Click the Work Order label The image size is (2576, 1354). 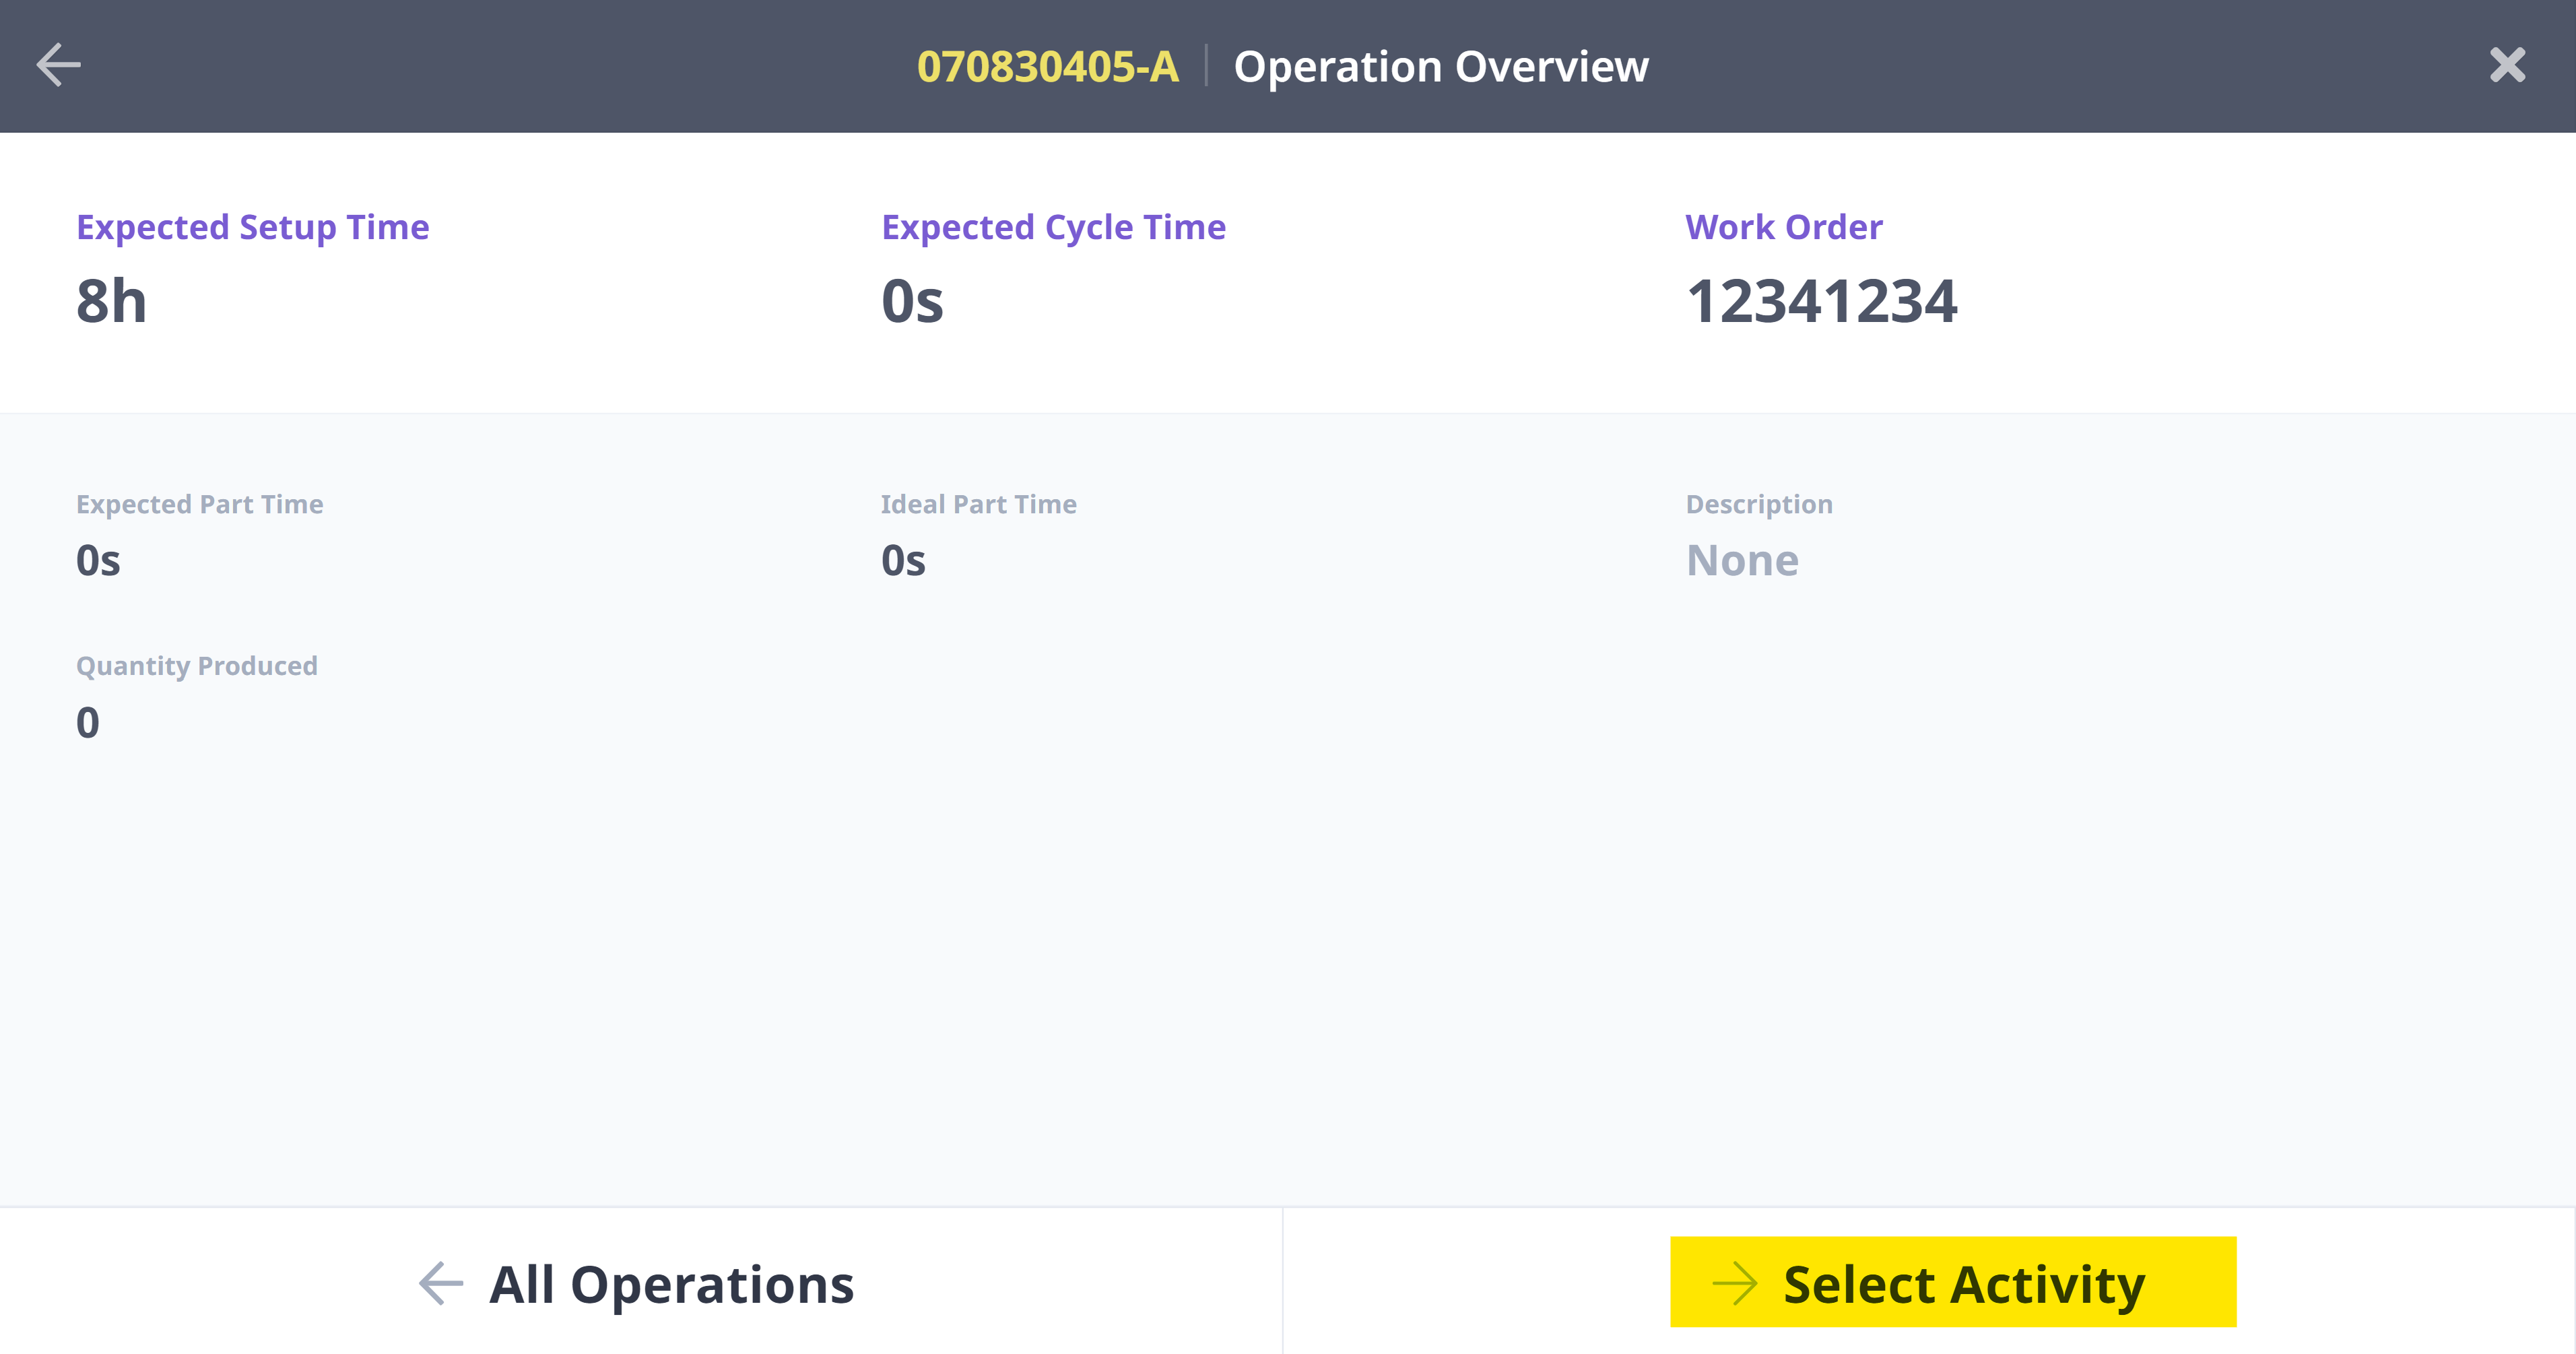tap(1784, 227)
